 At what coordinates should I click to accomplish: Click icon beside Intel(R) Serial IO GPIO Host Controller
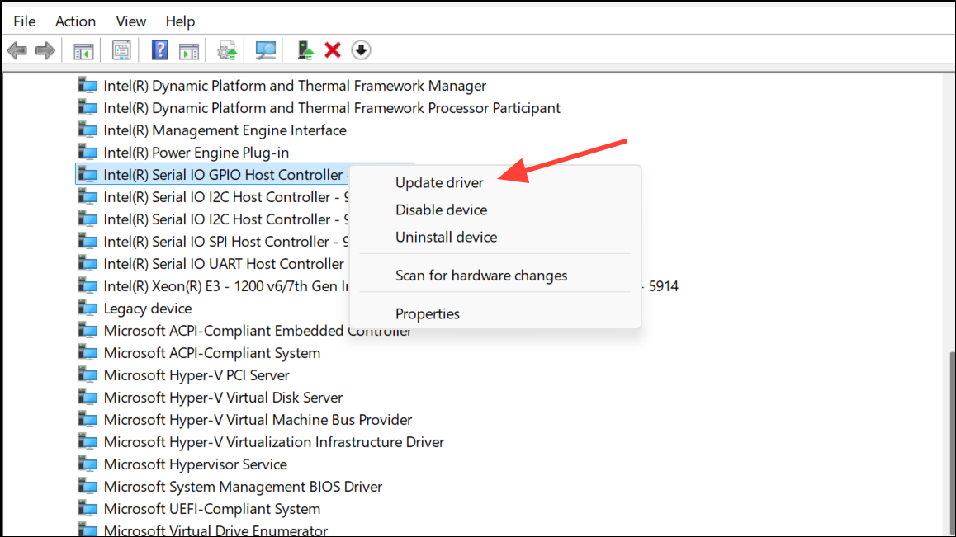pyautogui.click(x=88, y=174)
